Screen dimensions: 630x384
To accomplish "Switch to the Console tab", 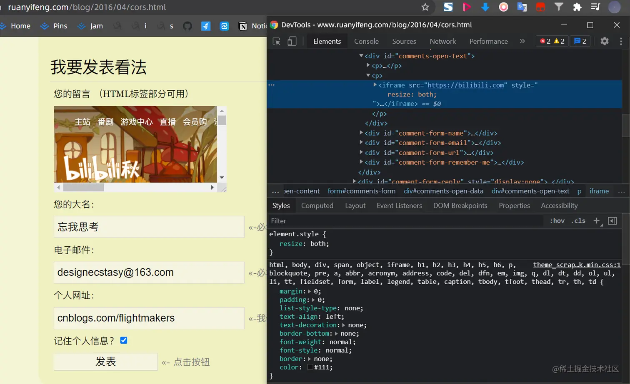I will (x=366, y=41).
